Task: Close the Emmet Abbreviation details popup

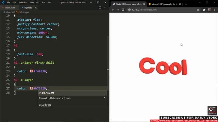Action: pyautogui.click(x=104, y=98)
